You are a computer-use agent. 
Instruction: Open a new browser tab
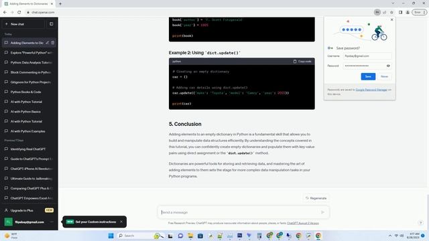pyautogui.click(x=60, y=4)
